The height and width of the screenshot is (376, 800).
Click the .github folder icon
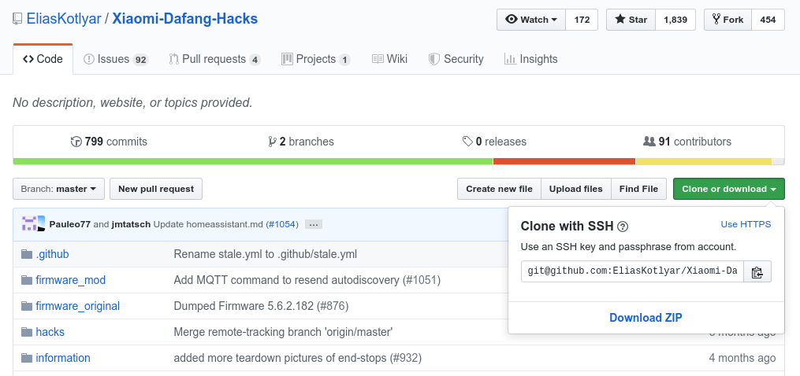tap(24, 254)
